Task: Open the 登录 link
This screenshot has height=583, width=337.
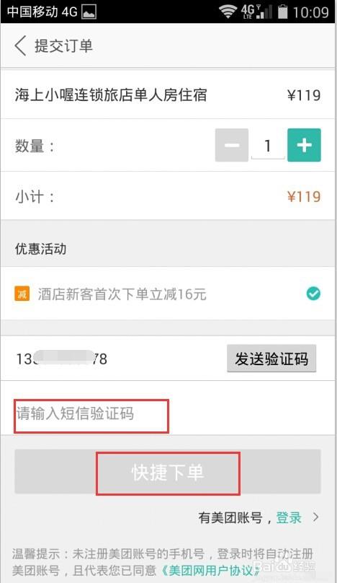Action: coord(289,517)
